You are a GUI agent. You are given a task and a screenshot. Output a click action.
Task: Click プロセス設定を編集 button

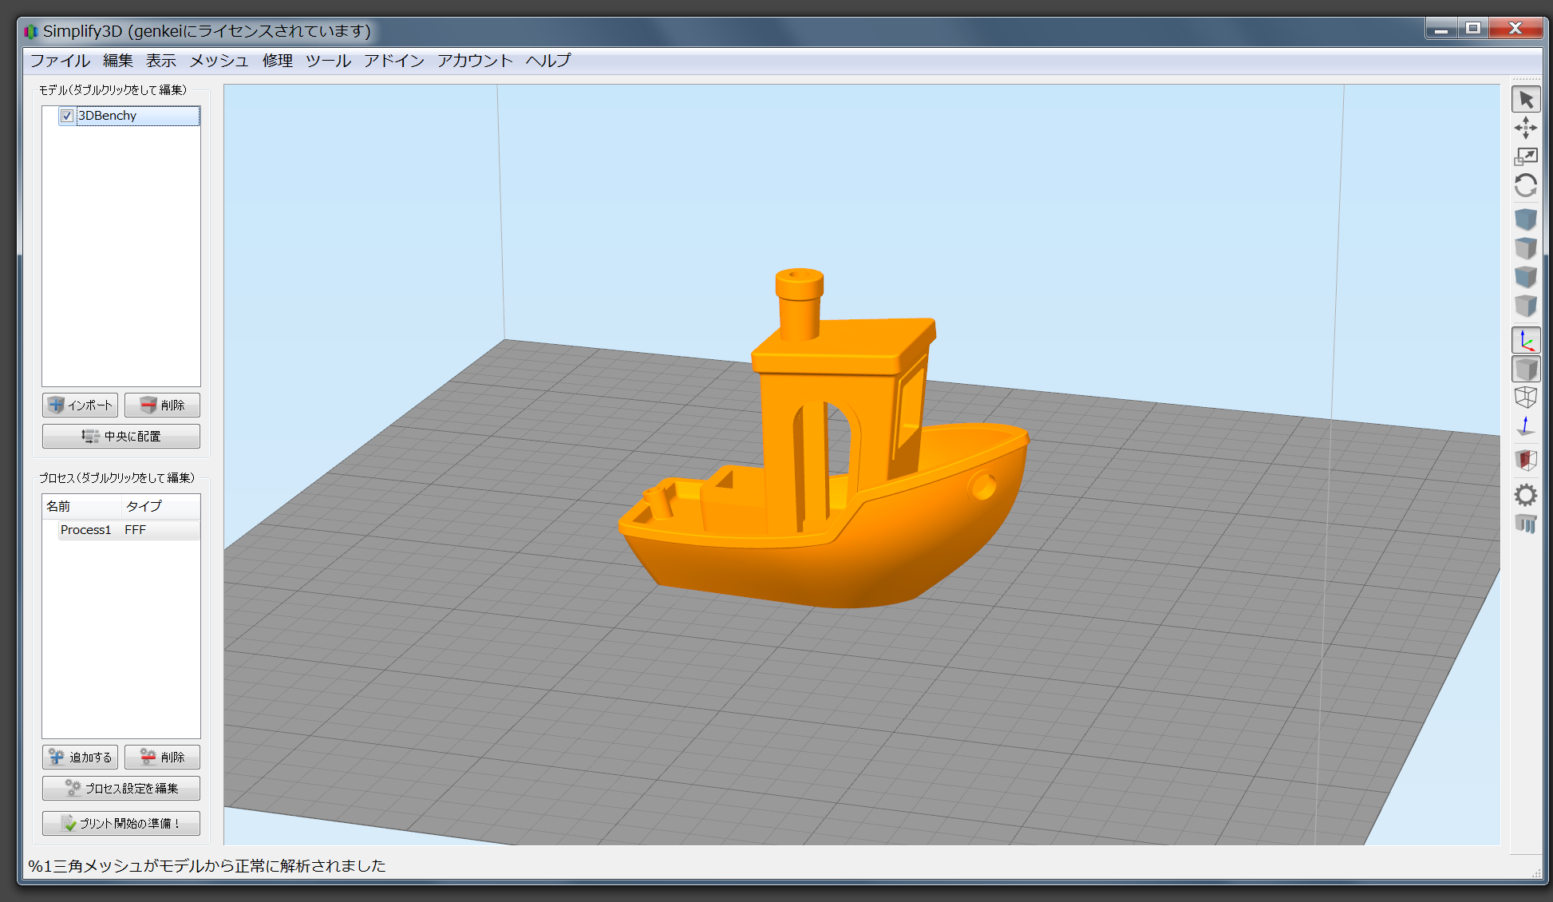click(x=121, y=789)
